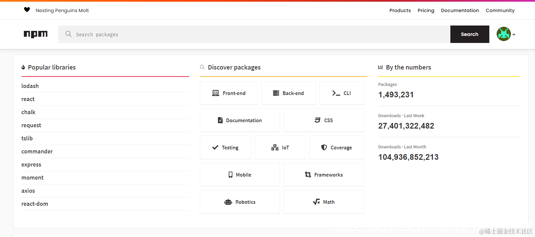Click the packages count 1,493,231

click(396, 95)
